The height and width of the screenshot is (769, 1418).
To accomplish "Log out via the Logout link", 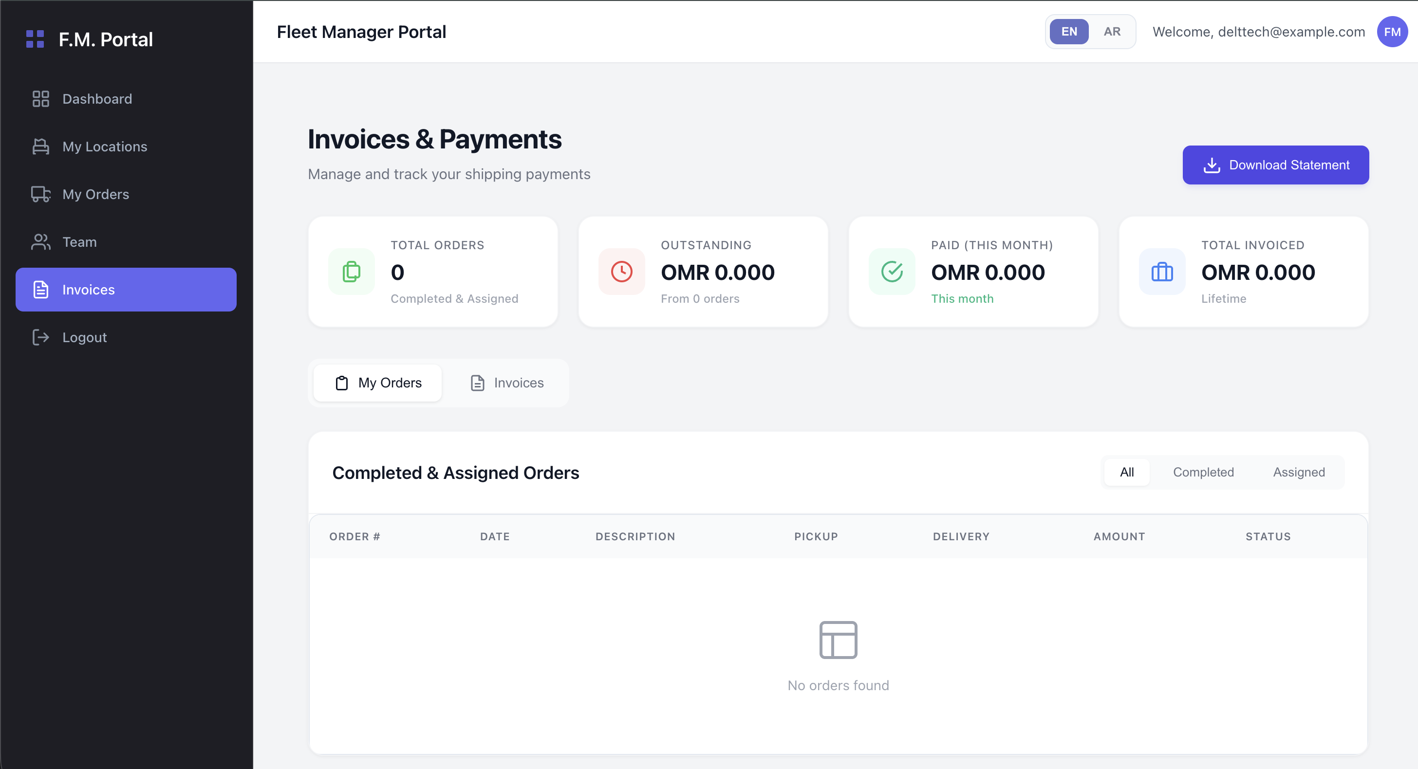I will (x=126, y=337).
